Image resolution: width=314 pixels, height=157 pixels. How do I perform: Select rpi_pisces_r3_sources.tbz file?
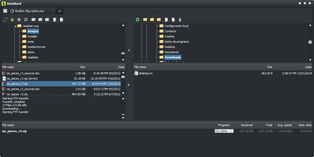(61, 73)
